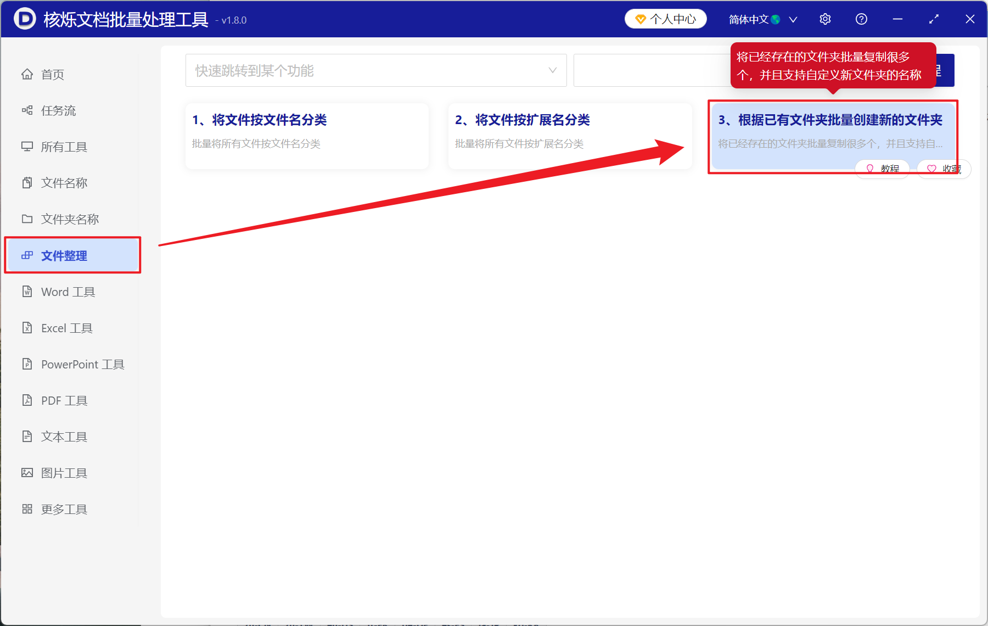Select 所有工具 in the sidebar

[x=65, y=147]
